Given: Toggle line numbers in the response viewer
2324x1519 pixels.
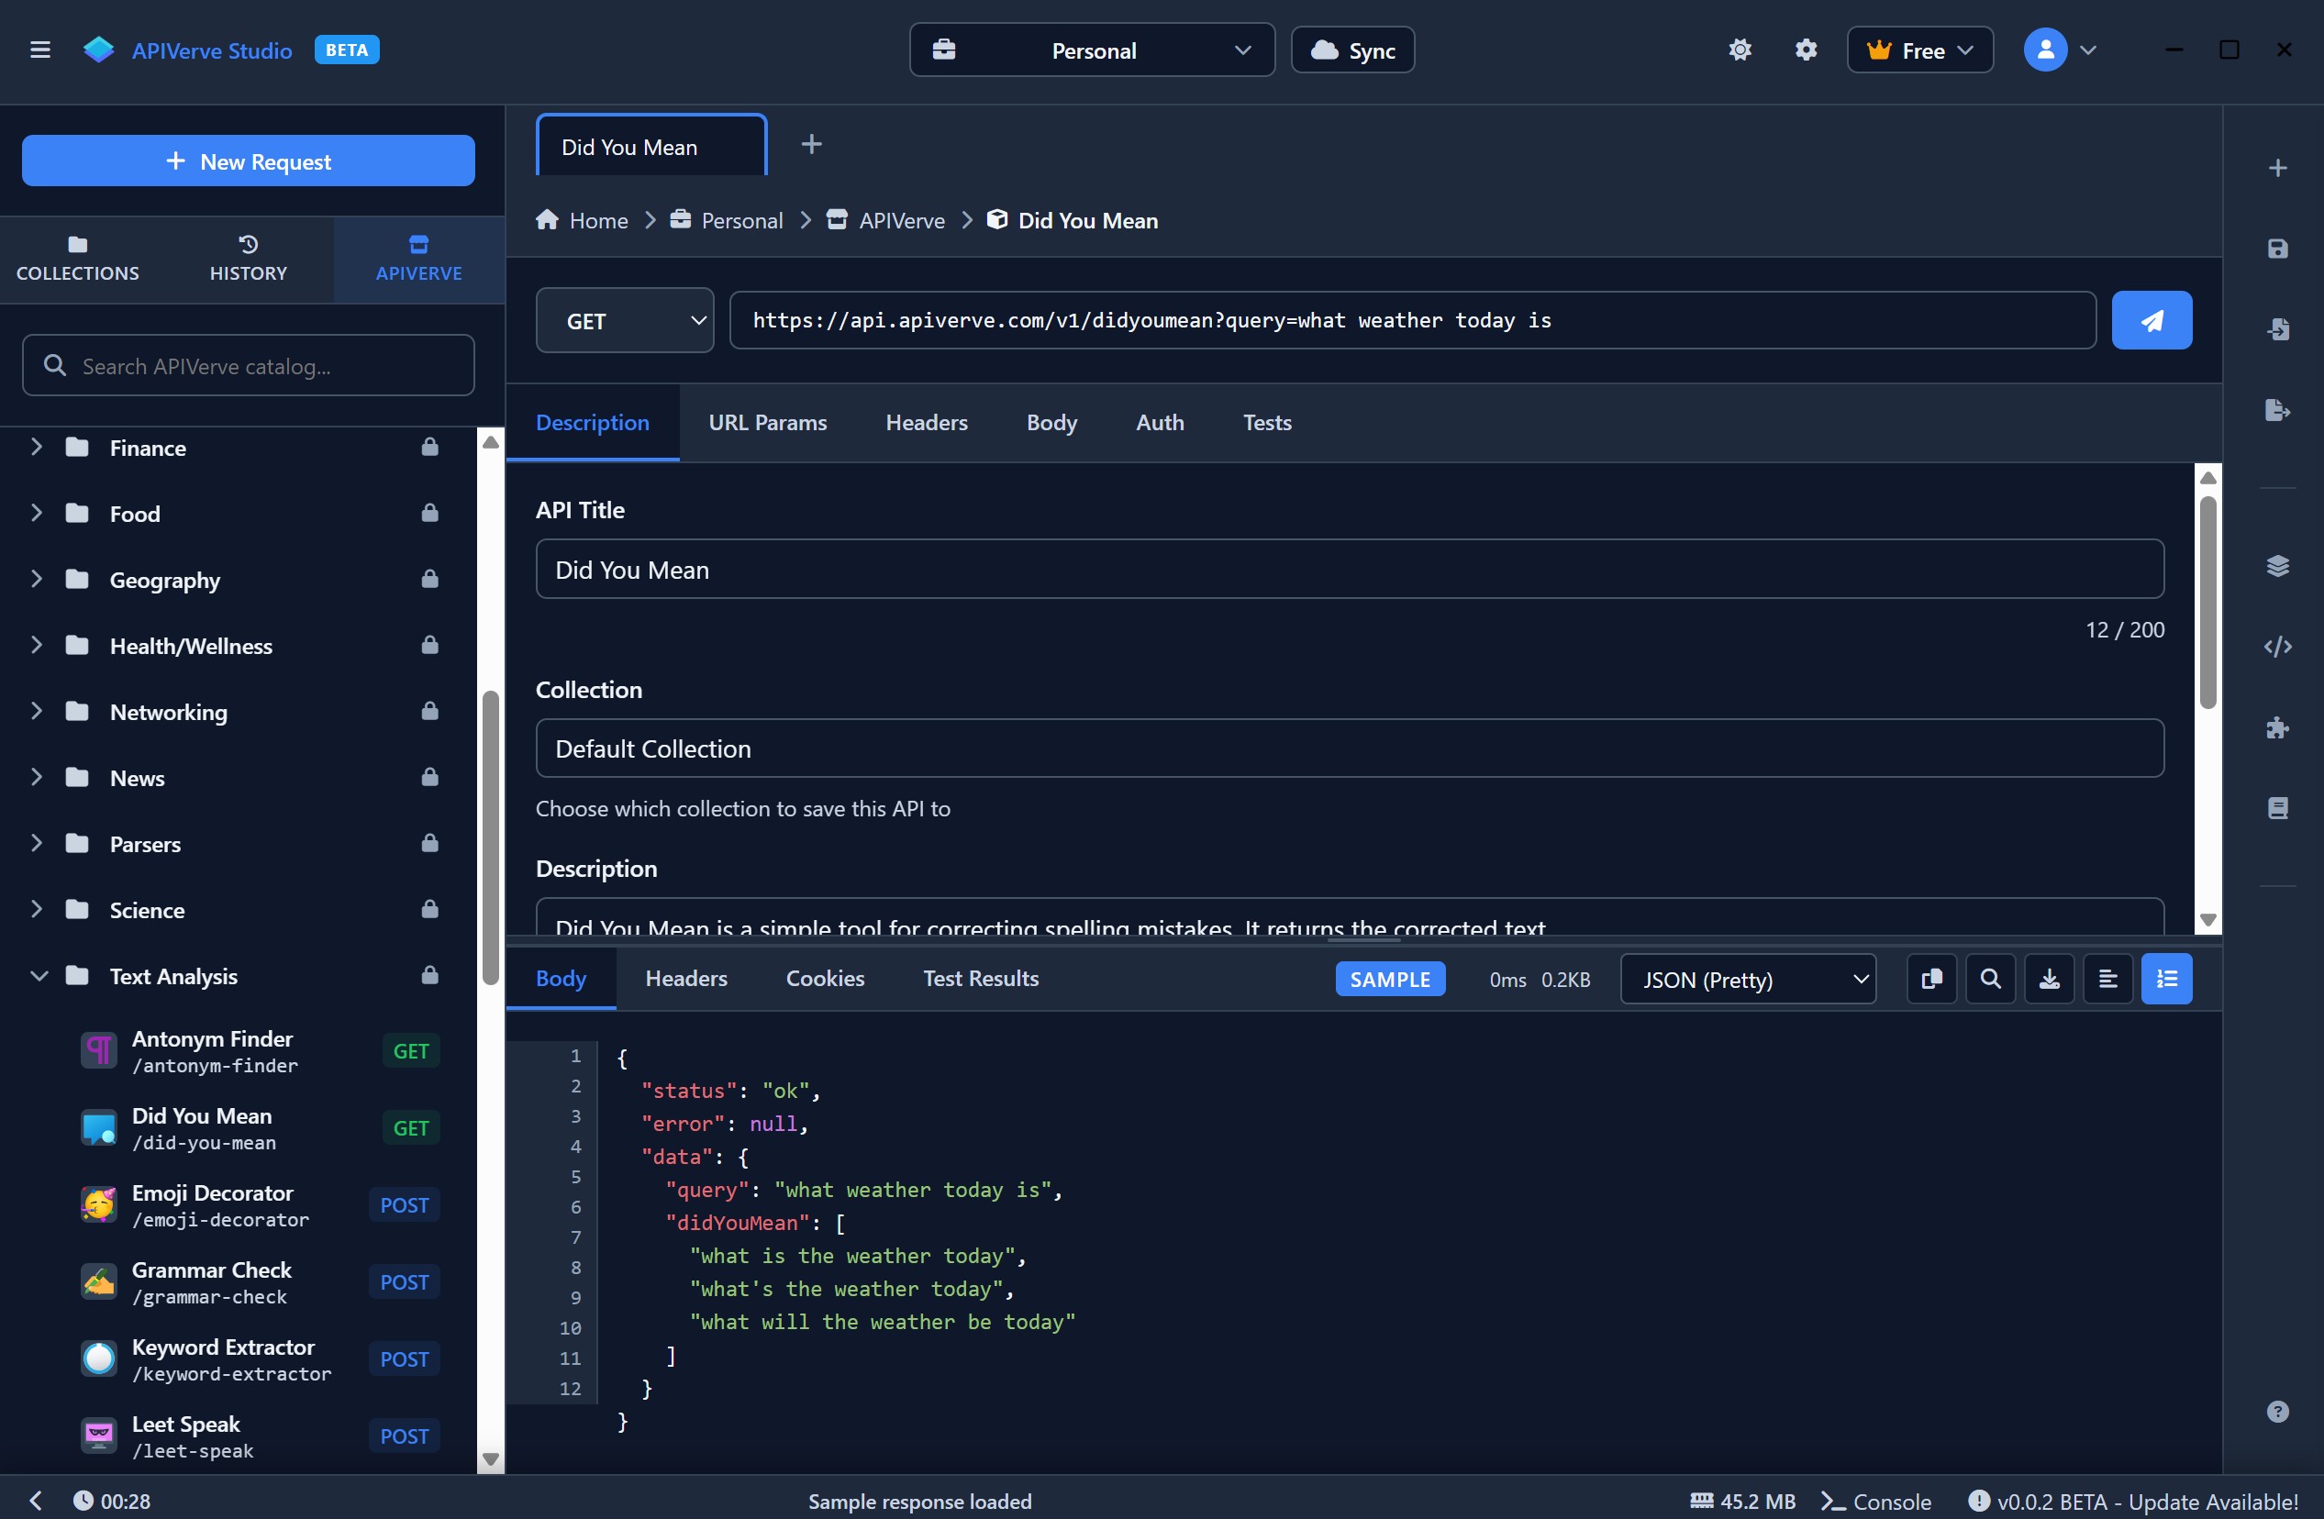Looking at the screenshot, I should point(2166,978).
